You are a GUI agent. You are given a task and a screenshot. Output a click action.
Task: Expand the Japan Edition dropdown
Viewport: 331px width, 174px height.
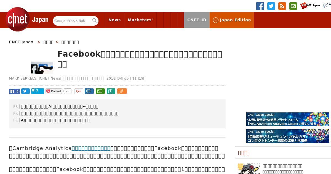pyautogui.click(x=232, y=20)
